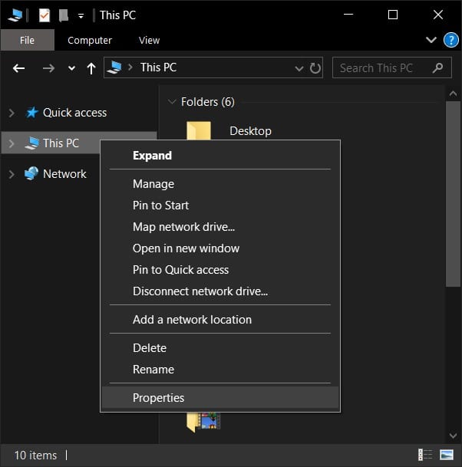Expand the Quick access tree node
This screenshot has height=467, width=462.
coord(11,113)
